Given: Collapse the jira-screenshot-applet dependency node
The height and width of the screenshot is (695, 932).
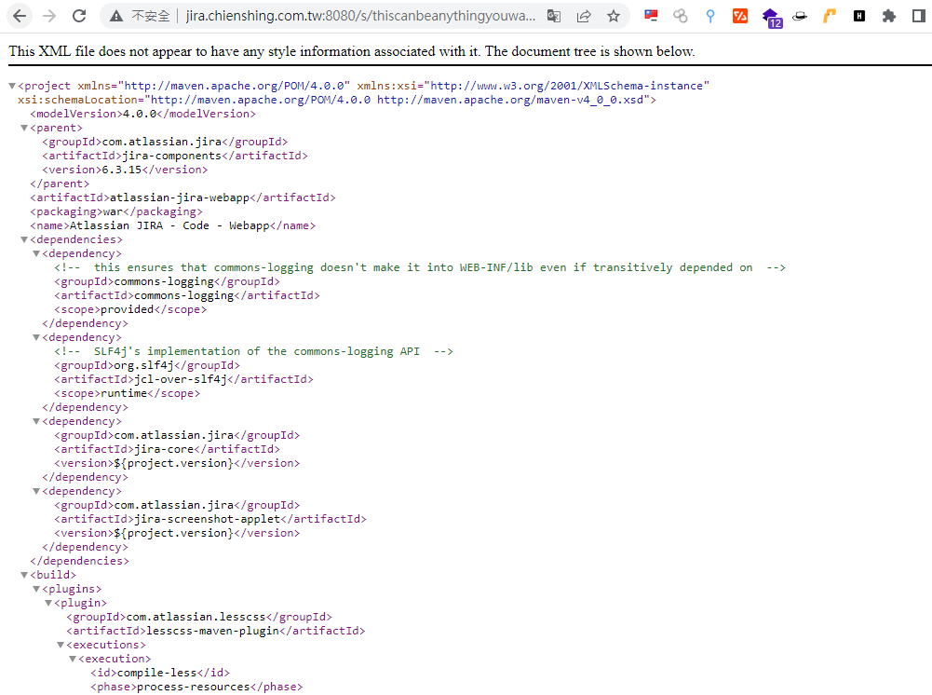Looking at the screenshot, I should click(36, 491).
